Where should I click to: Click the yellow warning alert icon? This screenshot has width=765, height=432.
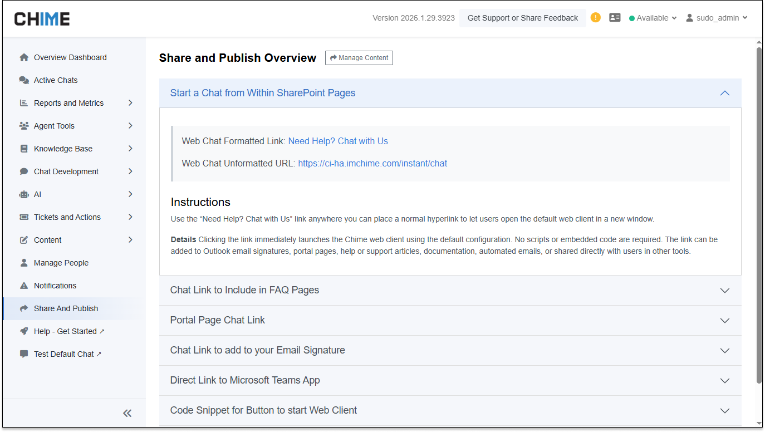click(x=596, y=17)
